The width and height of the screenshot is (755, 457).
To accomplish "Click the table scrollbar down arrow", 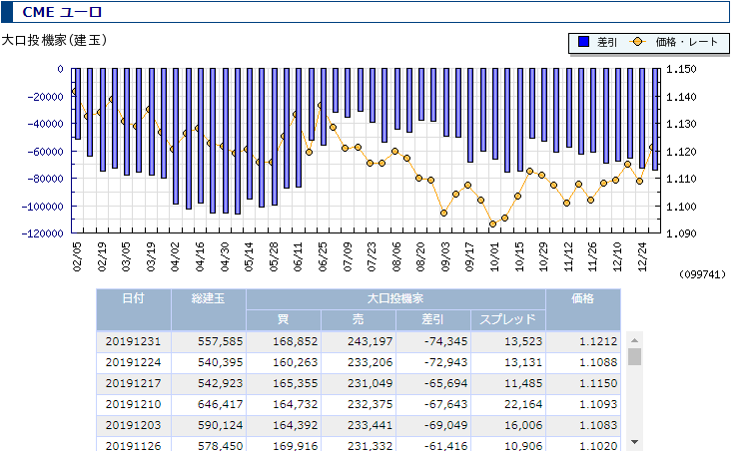I will point(634,442).
